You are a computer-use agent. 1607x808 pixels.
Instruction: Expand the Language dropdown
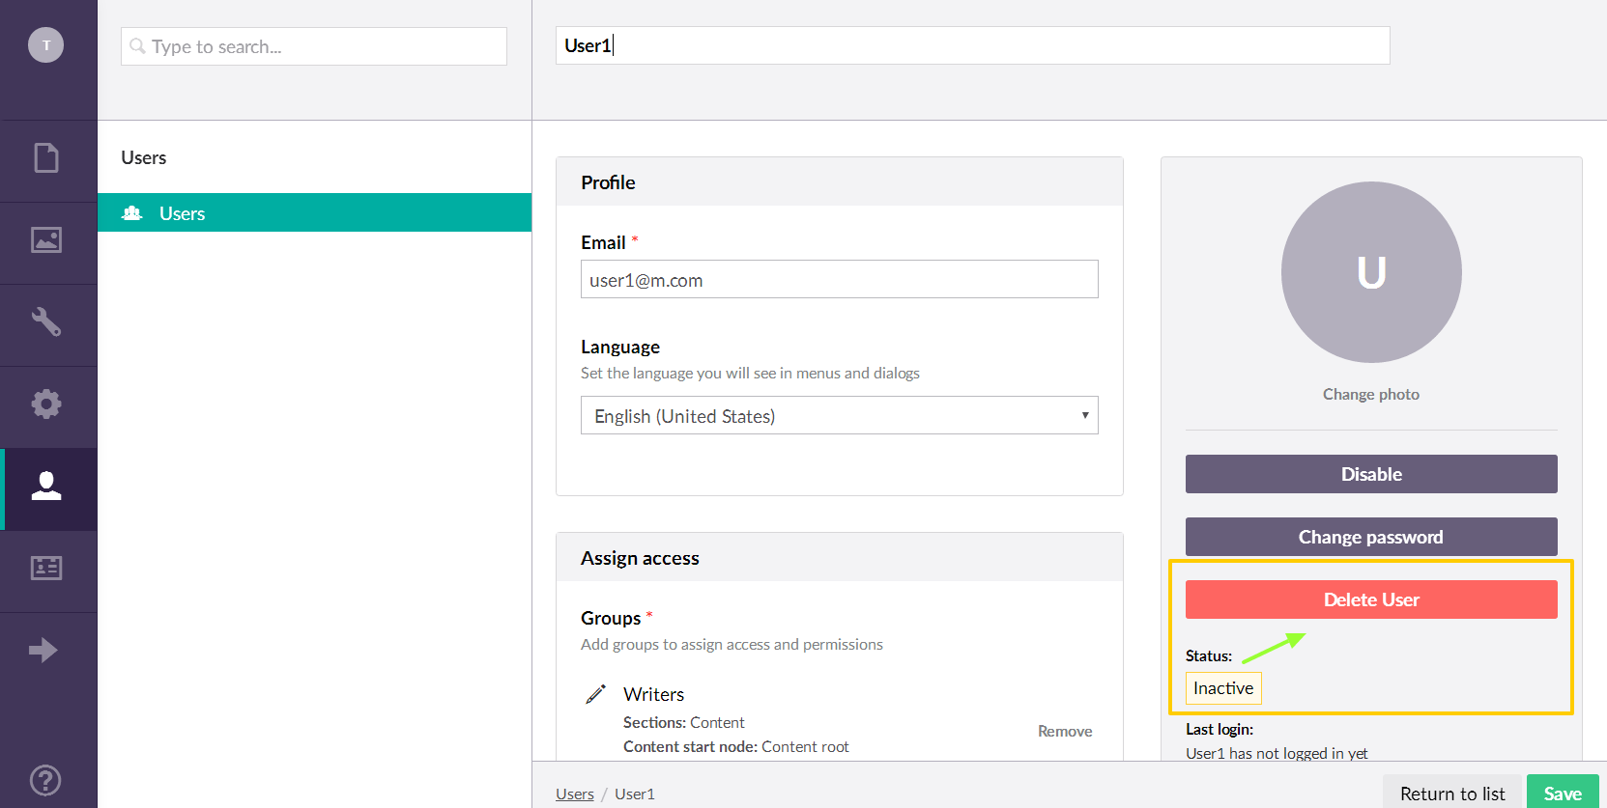click(839, 416)
